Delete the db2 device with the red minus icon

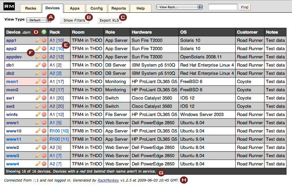(44, 73)
